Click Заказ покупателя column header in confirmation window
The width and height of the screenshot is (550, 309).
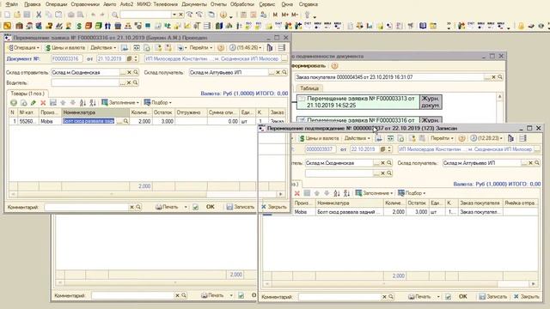click(480, 203)
